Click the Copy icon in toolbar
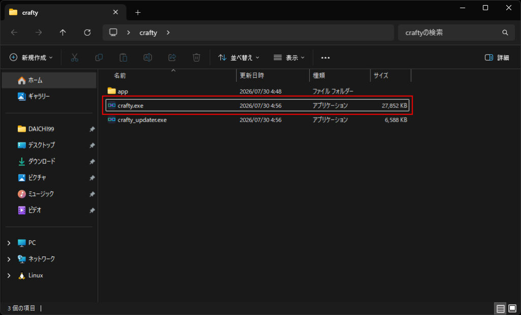The height and width of the screenshot is (315, 521). click(99, 58)
